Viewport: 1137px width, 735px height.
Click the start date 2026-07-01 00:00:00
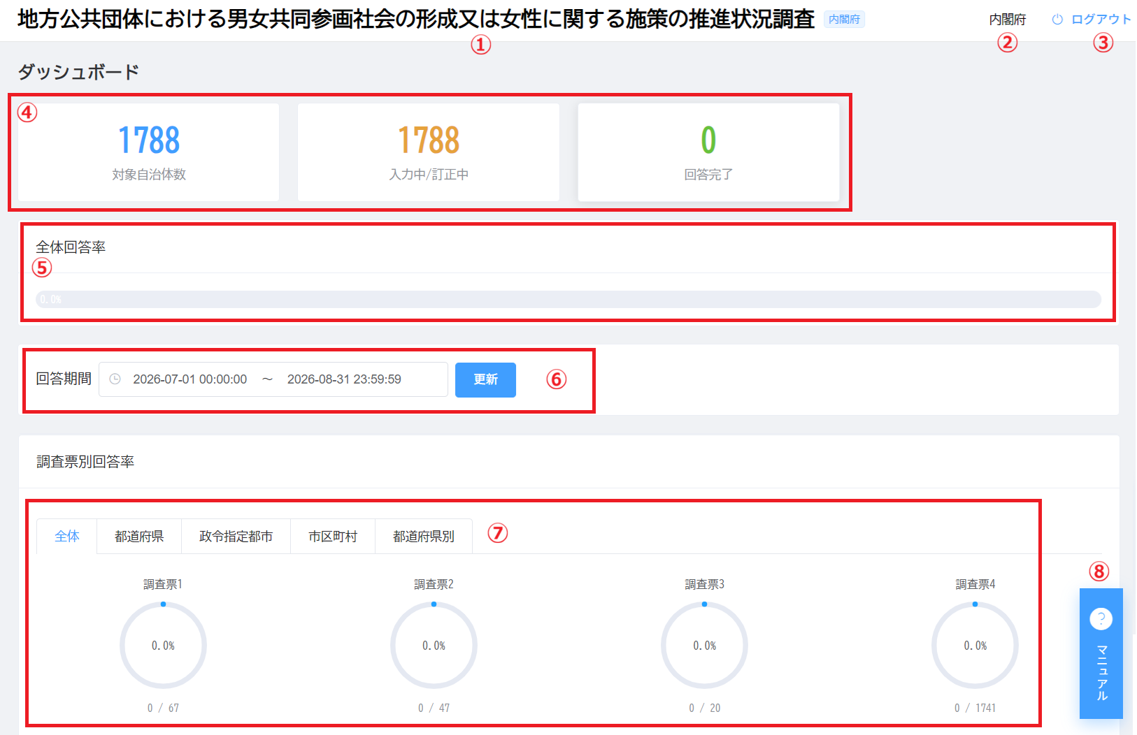(x=190, y=379)
